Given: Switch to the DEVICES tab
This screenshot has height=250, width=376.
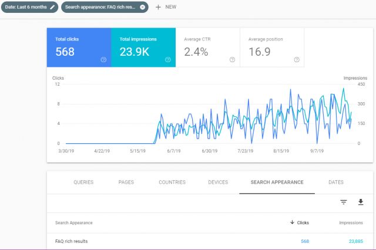Looking at the screenshot, I should (x=218, y=183).
